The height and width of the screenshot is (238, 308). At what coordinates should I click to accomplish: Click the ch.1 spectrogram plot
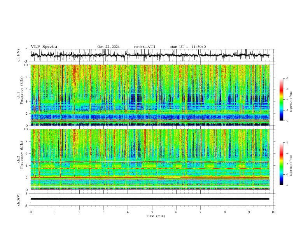pyautogui.click(x=150, y=95)
